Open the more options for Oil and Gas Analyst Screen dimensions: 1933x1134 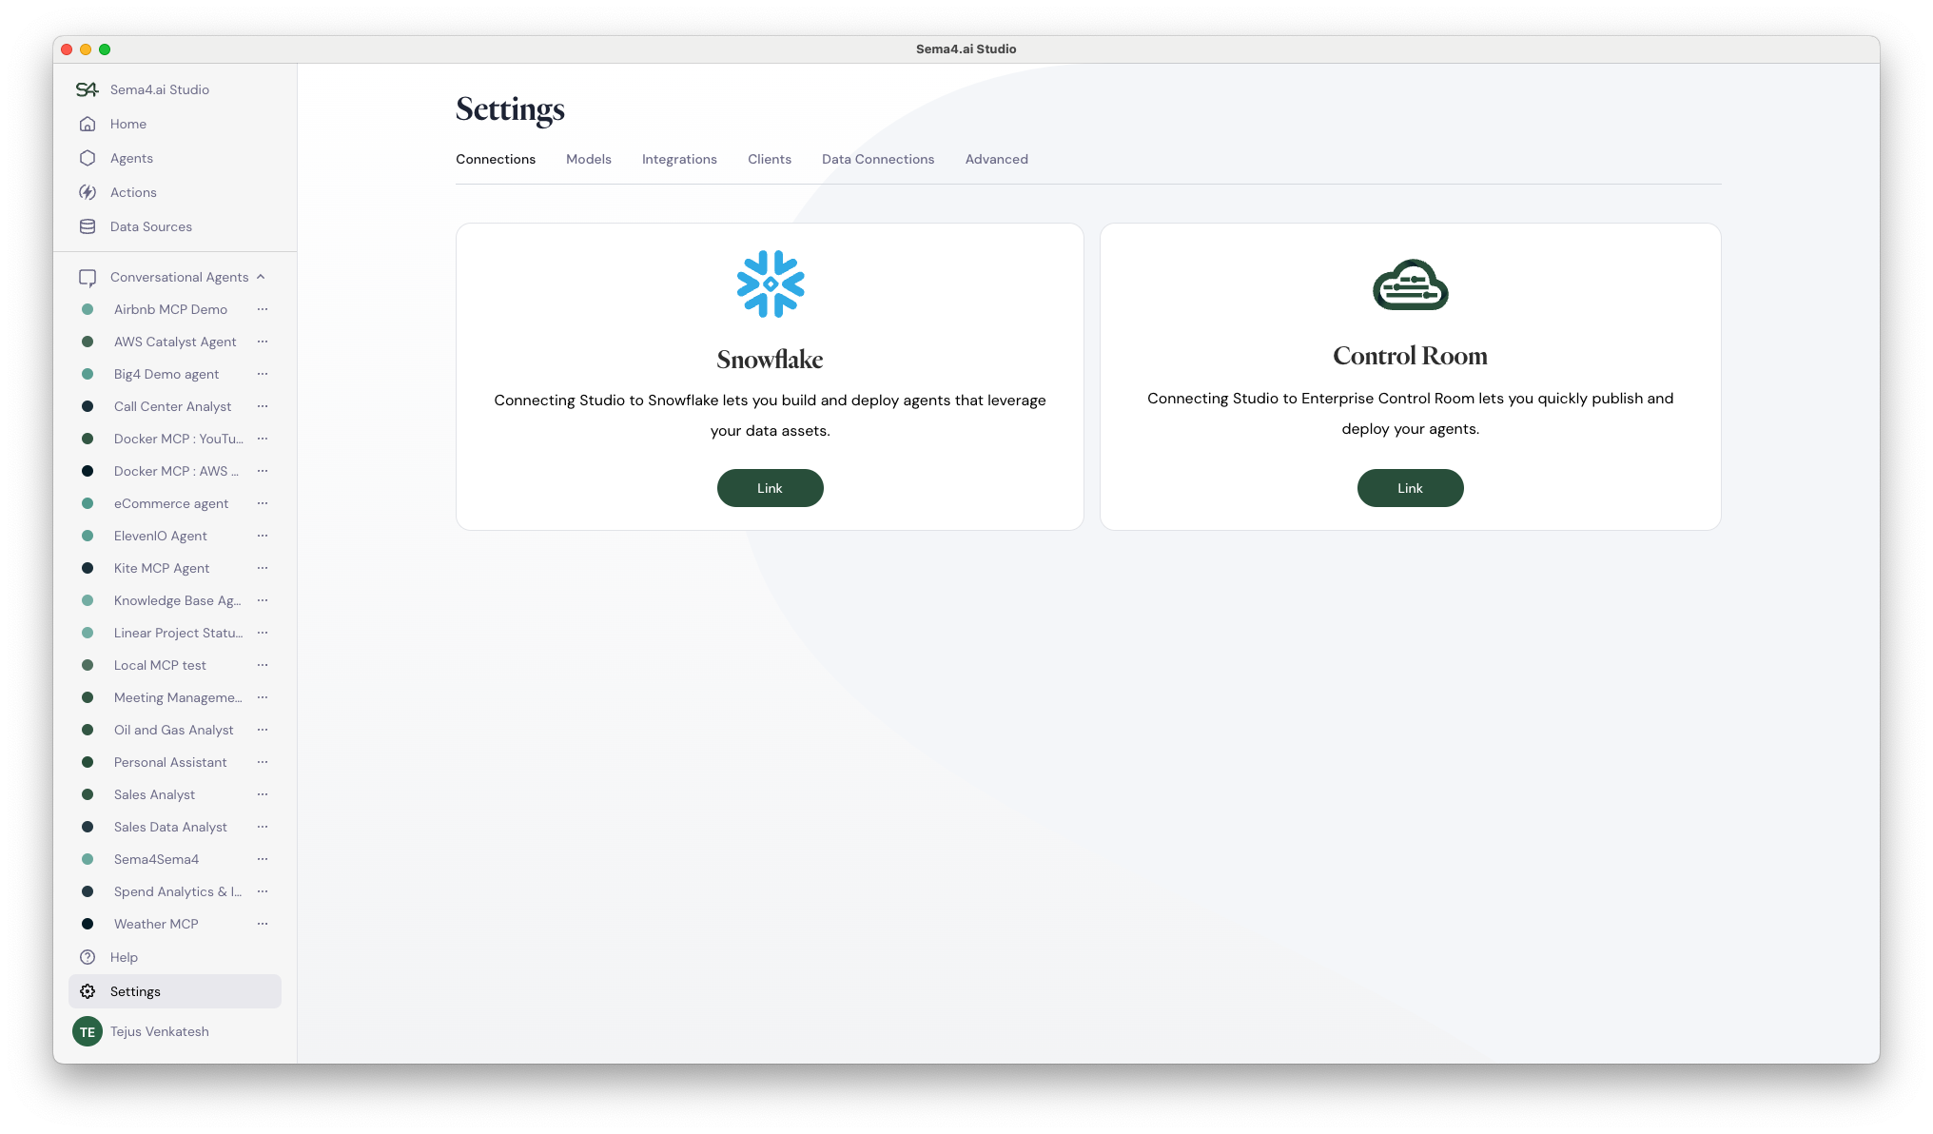tap(263, 730)
